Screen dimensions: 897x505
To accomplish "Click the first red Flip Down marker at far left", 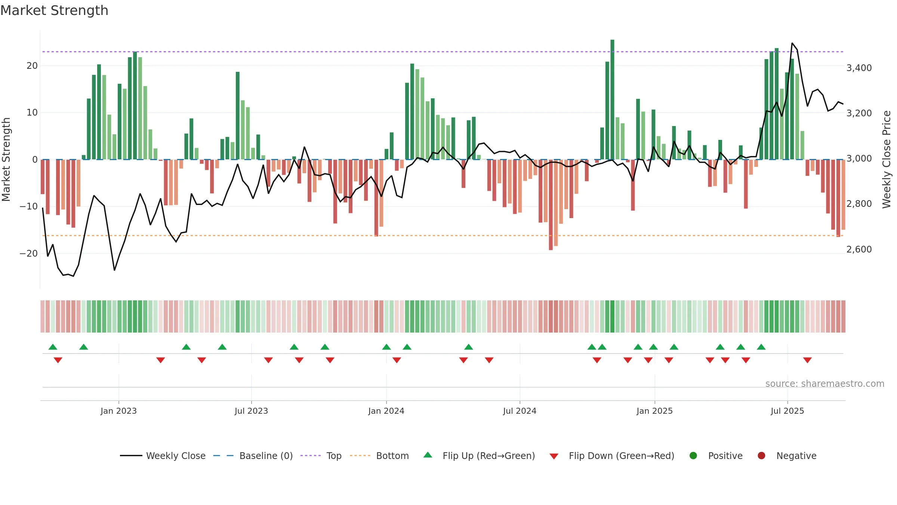I will tap(58, 360).
